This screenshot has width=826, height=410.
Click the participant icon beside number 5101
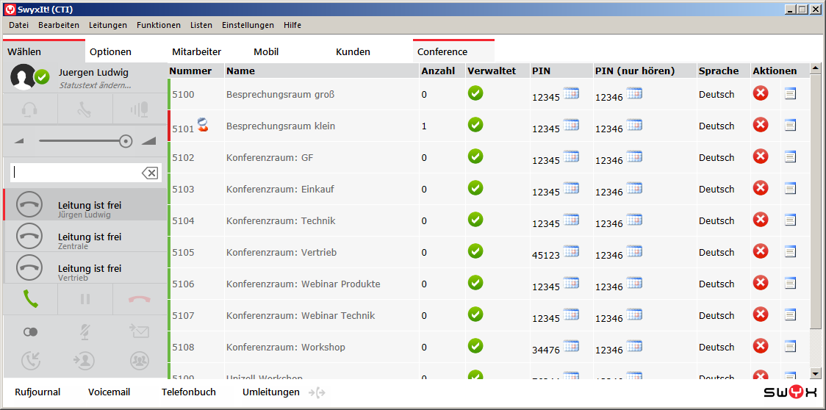[203, 126]
